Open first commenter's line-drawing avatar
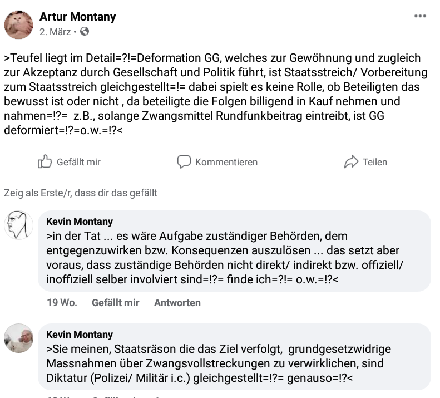440x398 pixels. [18, 225]
